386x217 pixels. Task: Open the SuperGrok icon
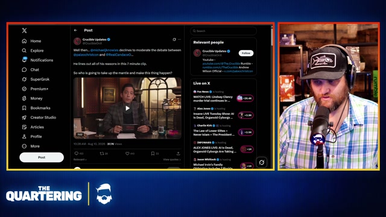point(24,79)
